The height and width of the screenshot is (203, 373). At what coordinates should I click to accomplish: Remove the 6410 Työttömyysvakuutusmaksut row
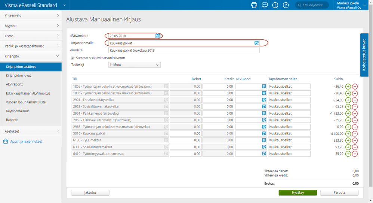coord(355,154)
